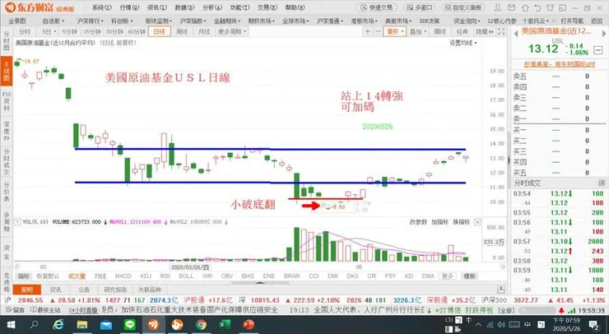Image resolution: width=609 pixels, height=334 pixels.
Task: Go to previous stock arrow
Action: [516, 34]
